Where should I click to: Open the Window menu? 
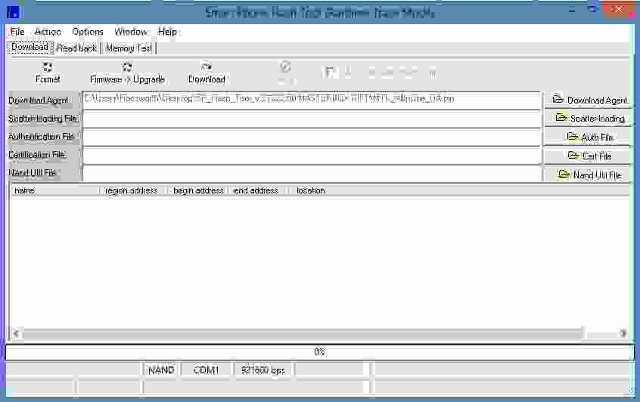point(130,32)
